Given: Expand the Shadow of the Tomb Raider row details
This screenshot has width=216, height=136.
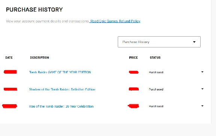Looking at the screenshot, I should 202,89.
